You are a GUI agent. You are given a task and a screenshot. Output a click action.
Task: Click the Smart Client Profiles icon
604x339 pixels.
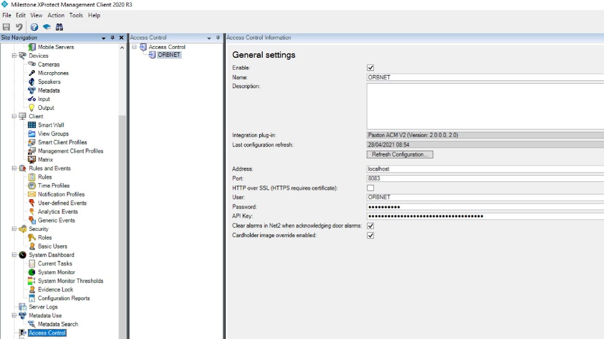click(32, 143)
